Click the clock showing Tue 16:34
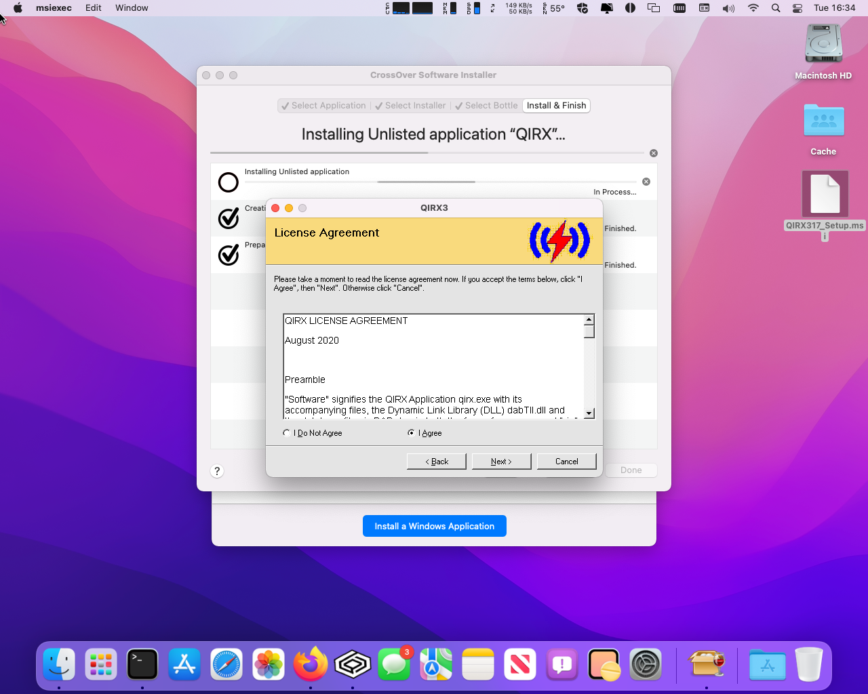The width and height of the screenshot is (868, 694). coord(834,8)
